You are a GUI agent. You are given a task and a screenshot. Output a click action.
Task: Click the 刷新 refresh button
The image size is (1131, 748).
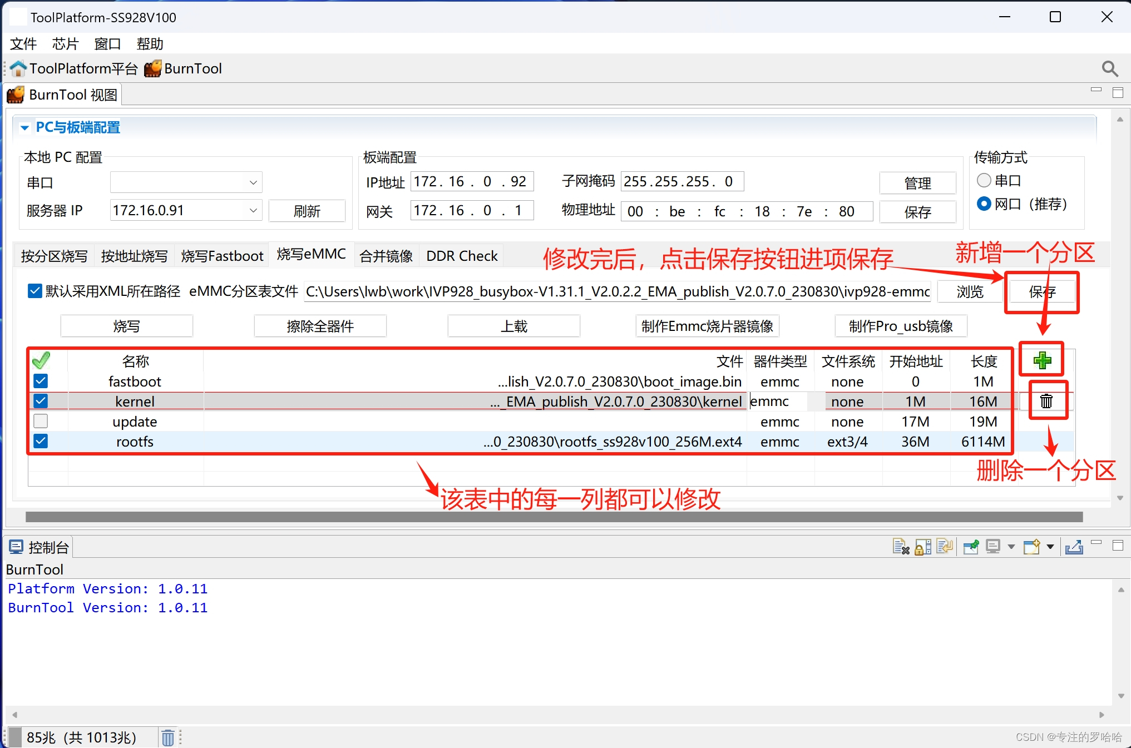tap(307, 211)
